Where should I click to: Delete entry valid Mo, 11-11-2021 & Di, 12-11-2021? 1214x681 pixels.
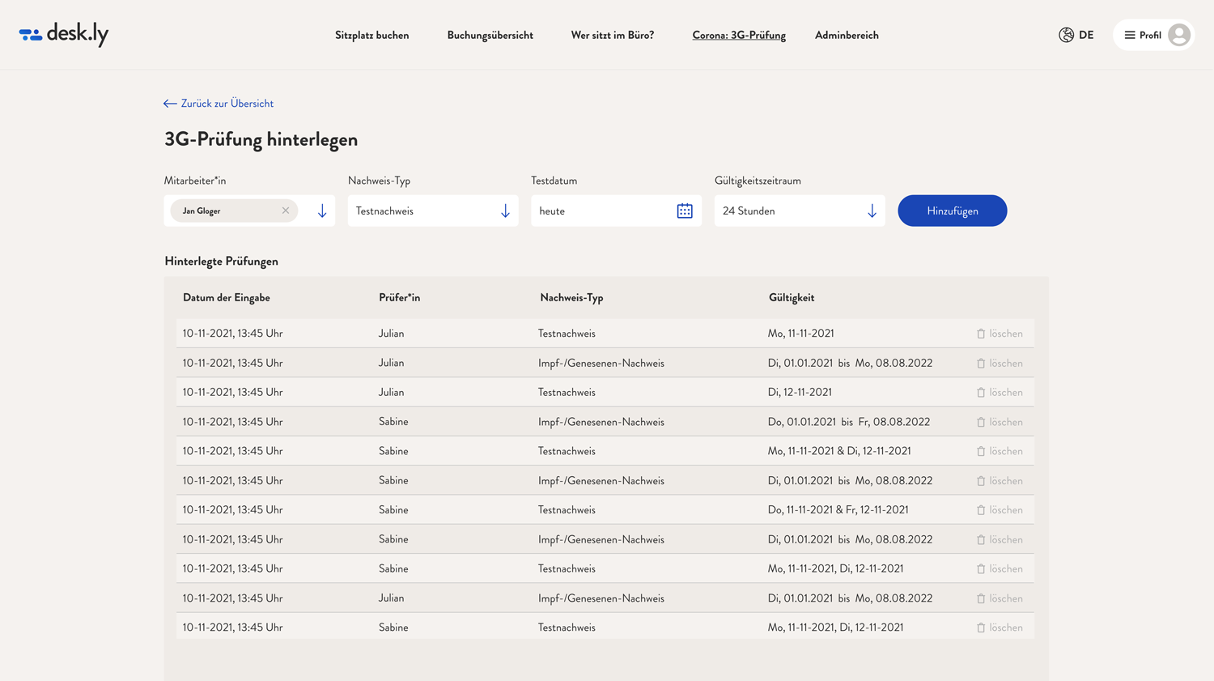click(1000, 451)
